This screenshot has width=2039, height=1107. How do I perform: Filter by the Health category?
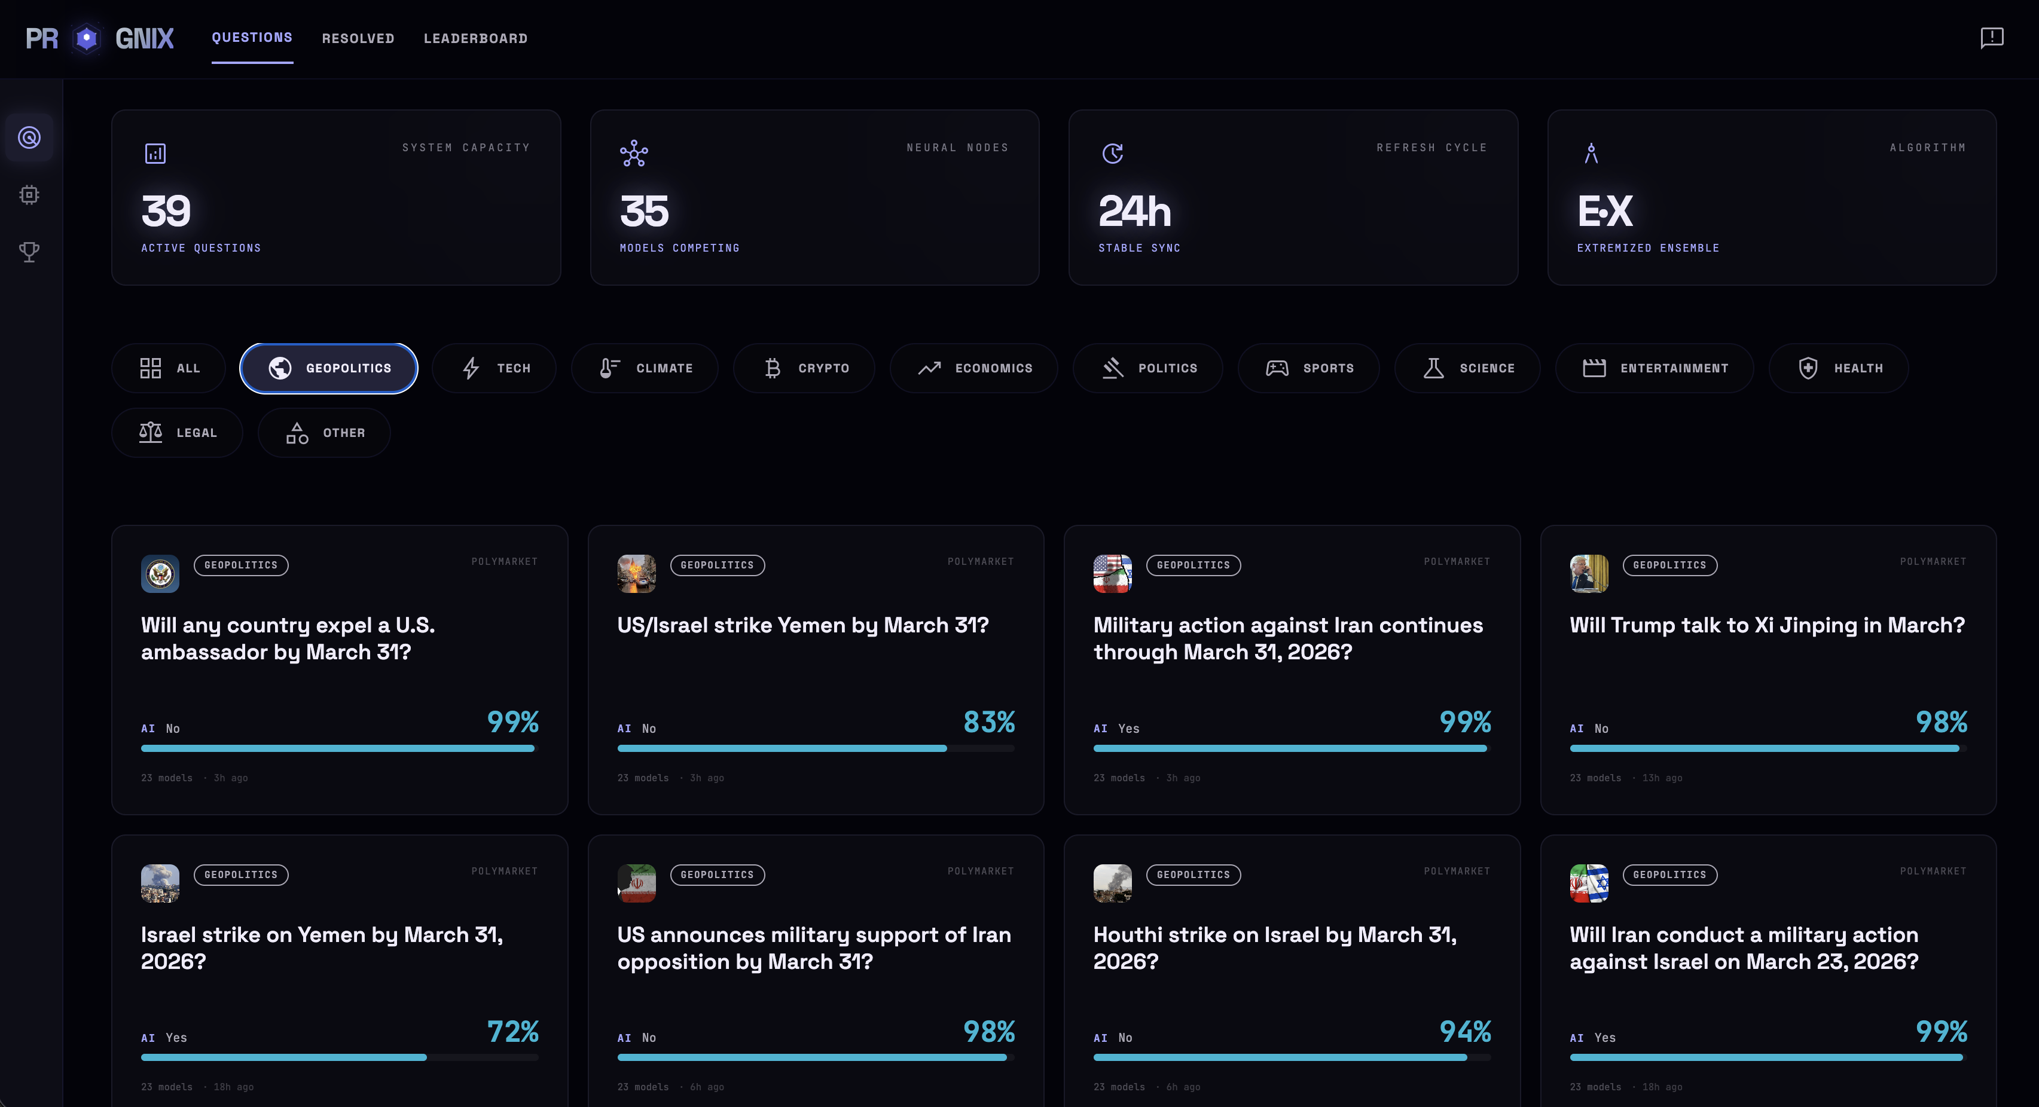[x=1839, y=368]
